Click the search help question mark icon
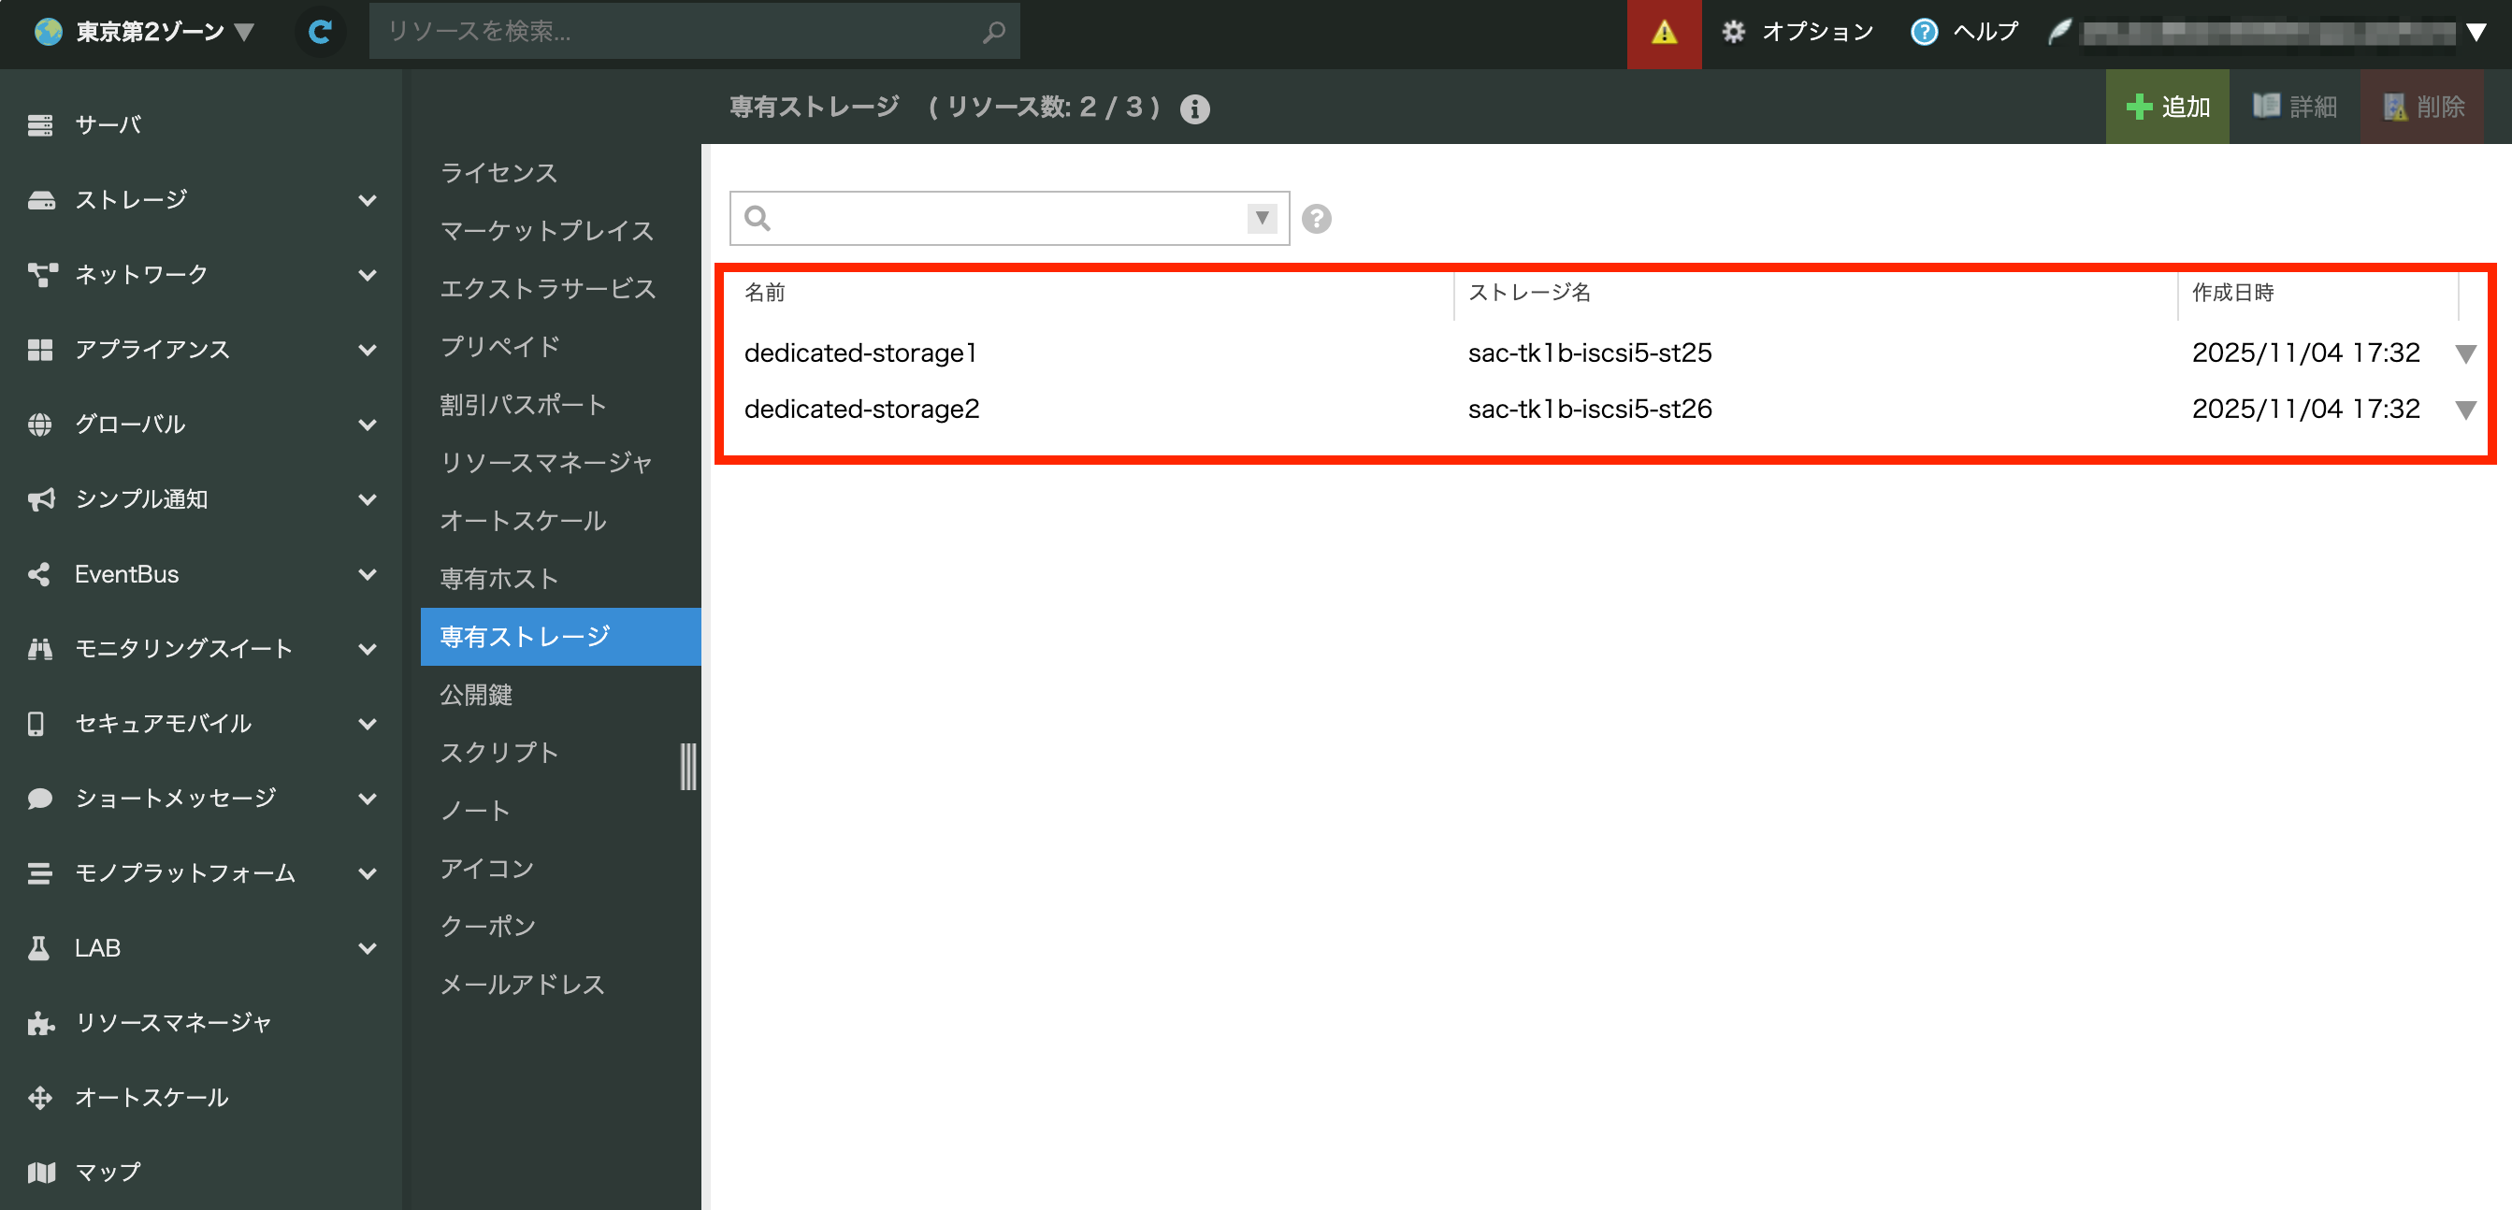Viewport: 2512px width, 1210px height. pos(1316,219)
